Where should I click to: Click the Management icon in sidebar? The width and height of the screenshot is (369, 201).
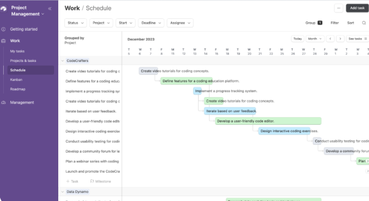coord(3,103)
